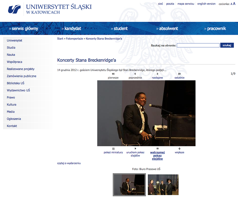Show thumbnails grid icon
Screen dimensions: 238x198
[x=113, y=149]
